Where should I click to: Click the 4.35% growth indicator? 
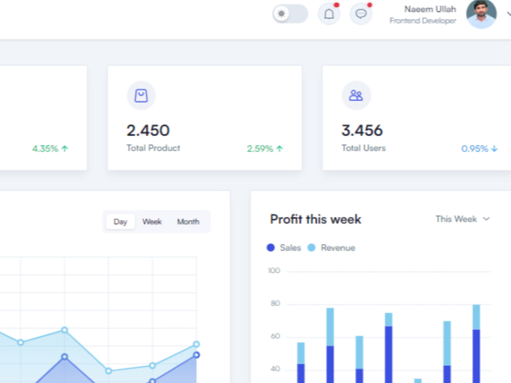(x=50, y=149)
